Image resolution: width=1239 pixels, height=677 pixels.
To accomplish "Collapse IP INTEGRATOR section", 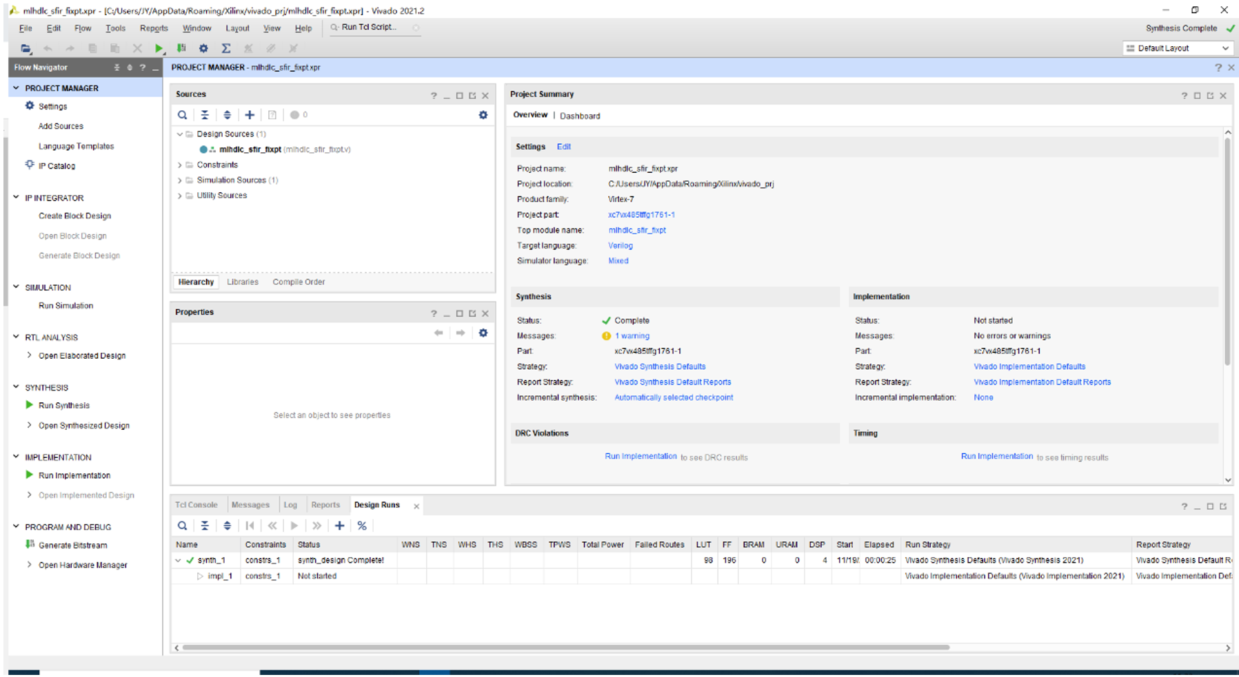I will tap(16, 198).
